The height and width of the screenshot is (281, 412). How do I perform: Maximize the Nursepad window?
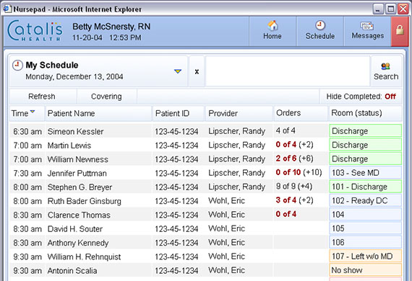(391, 9)
